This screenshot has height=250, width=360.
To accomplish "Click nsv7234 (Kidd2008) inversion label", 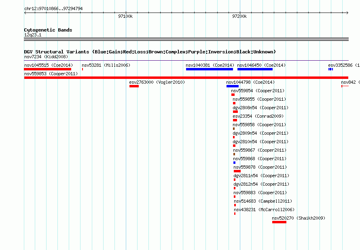I will pos(46,57).
